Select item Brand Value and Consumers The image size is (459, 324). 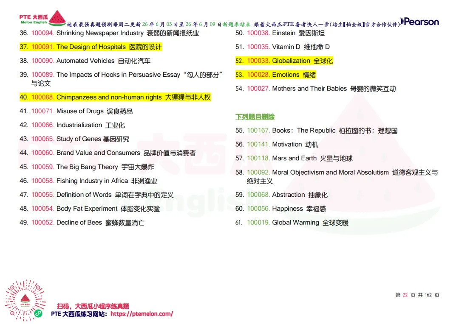tap(108, 153)
